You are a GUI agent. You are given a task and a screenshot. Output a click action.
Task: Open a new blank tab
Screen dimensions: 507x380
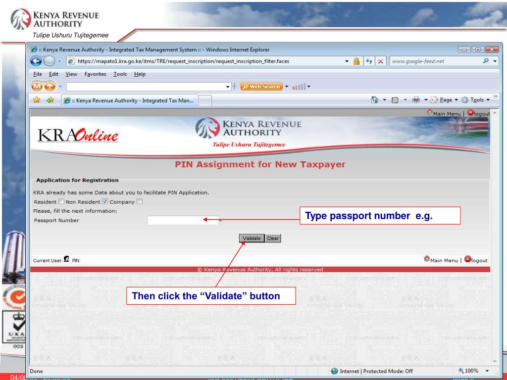tap(205, 101)
